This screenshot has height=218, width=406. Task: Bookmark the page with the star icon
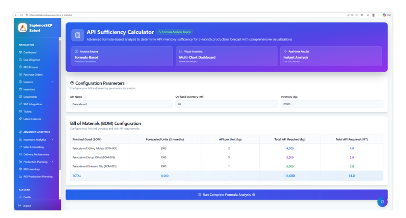[x=356, y=15]
